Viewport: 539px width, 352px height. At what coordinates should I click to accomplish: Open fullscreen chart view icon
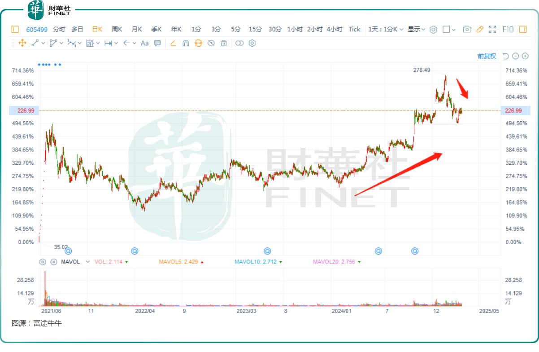click(x=493, y=29)
